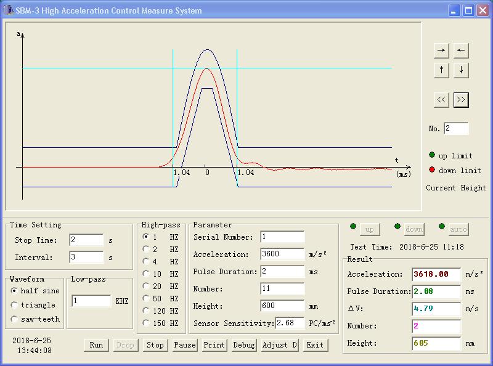Focus the Low-pass KHZ field
Screen dimensions: 493x366
click(x=91, y=301)
